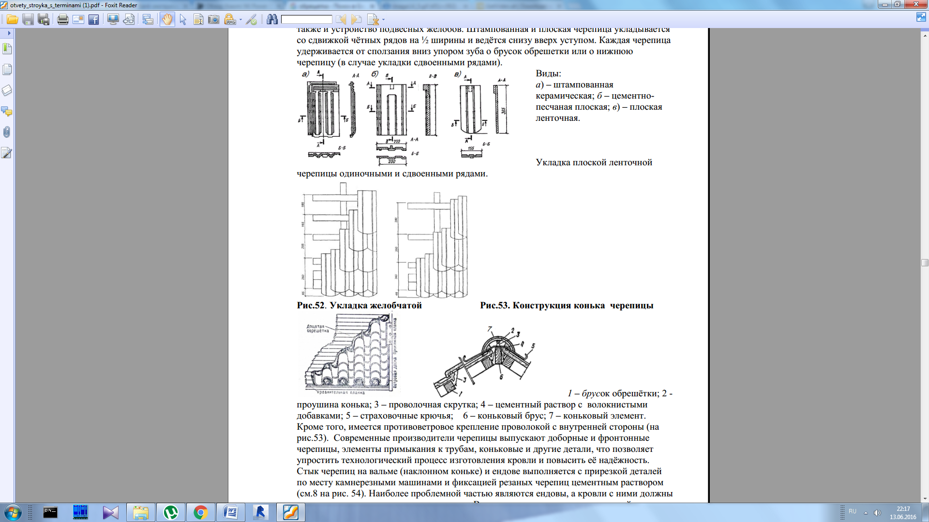Switch to uTorrent on the taskbar
This screenshot has width=929, height=522.
(171, 512)
